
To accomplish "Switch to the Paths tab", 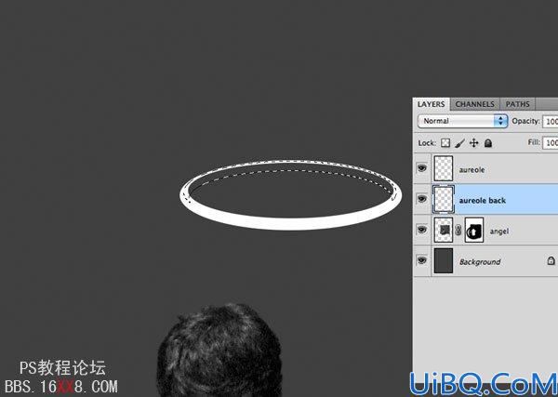I will (x=517, y=104).
